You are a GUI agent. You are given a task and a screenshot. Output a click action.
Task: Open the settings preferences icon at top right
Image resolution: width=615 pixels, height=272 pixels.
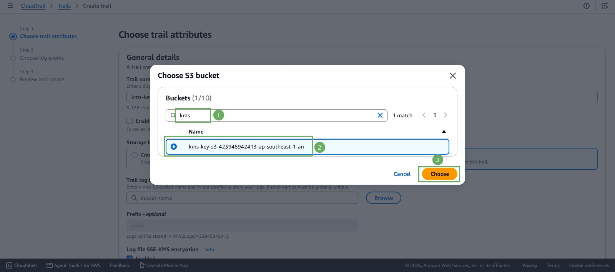pos(605,6)
